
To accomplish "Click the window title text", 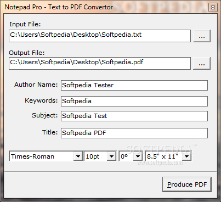I will (x=59, y=7).
